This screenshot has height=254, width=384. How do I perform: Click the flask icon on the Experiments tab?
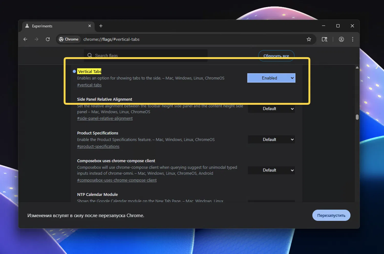(27, 26)
